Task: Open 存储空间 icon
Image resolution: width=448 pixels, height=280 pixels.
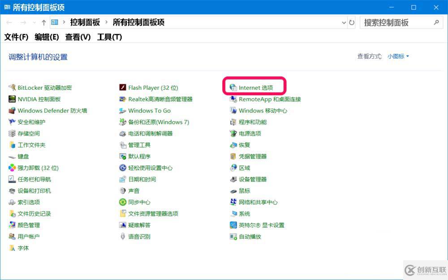Action: tap(12, 133)
